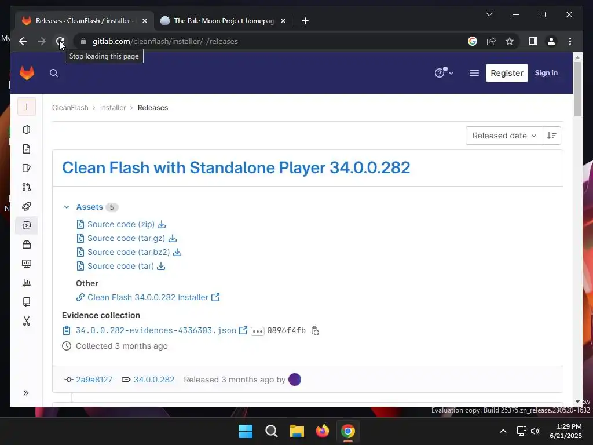Open File Explorer from taskbar
This screenshot has width=593, height=445.
pos(297,431)
